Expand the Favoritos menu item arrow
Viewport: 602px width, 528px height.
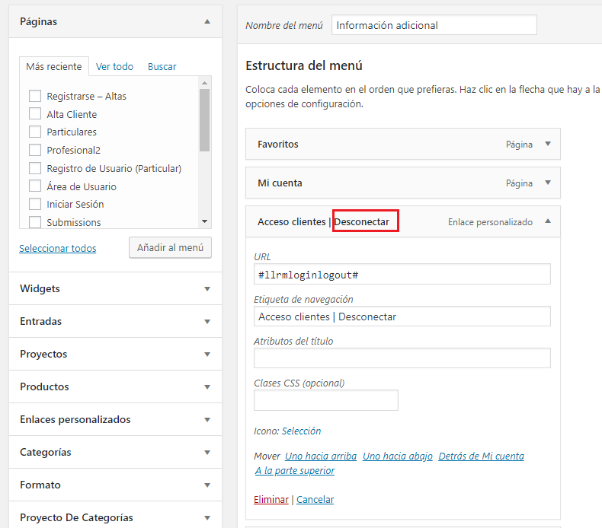548,145
